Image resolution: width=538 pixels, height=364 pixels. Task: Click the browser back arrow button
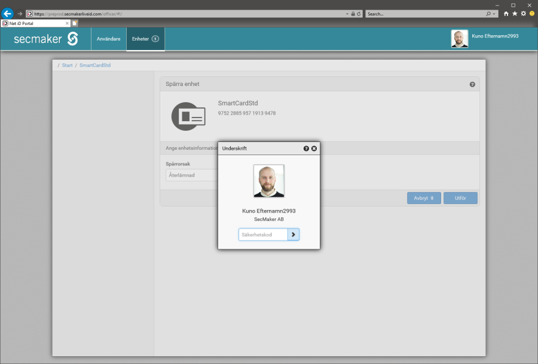8,13
